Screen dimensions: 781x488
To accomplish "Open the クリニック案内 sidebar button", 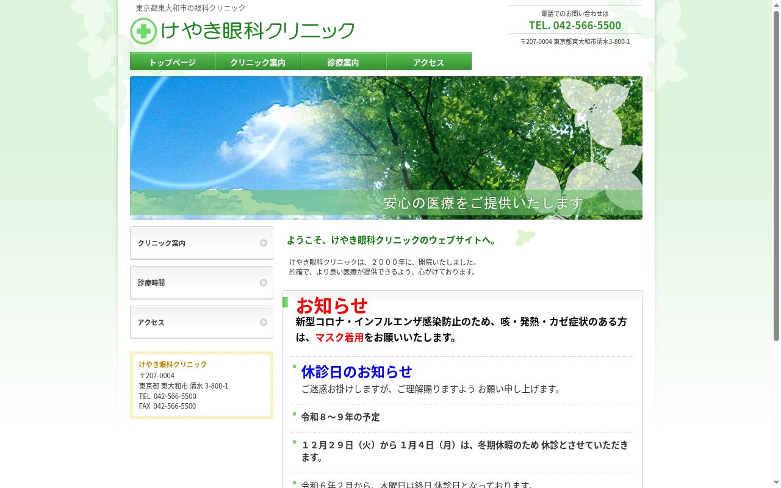I will (201, 243).
